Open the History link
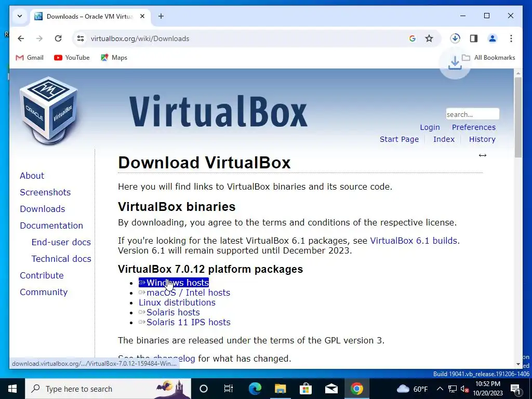This screenshot has height=399, width=532. [482, 139]
